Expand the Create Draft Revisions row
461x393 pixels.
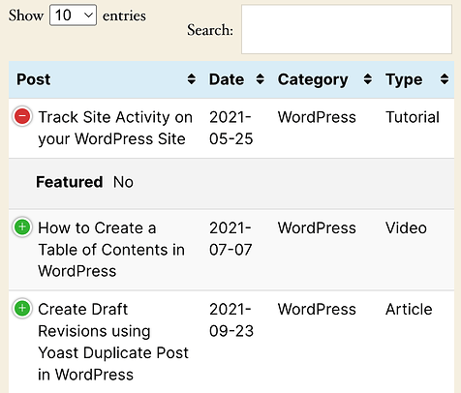(22, 308)
